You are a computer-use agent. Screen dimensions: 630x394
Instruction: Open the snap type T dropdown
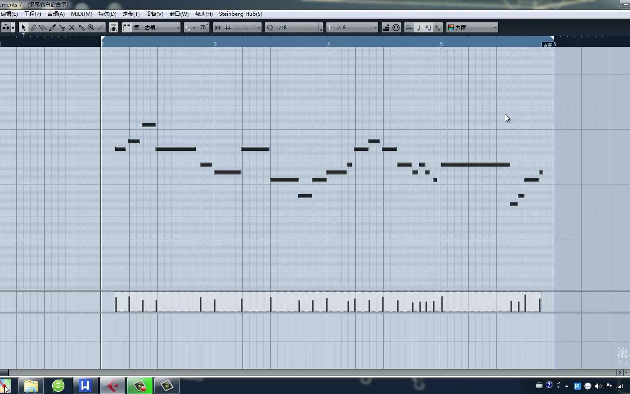(x=256, y=28)
